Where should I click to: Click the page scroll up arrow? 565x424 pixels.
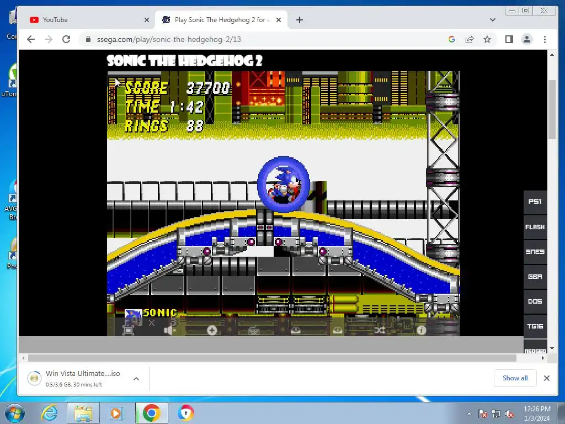[x=552, y=55]
